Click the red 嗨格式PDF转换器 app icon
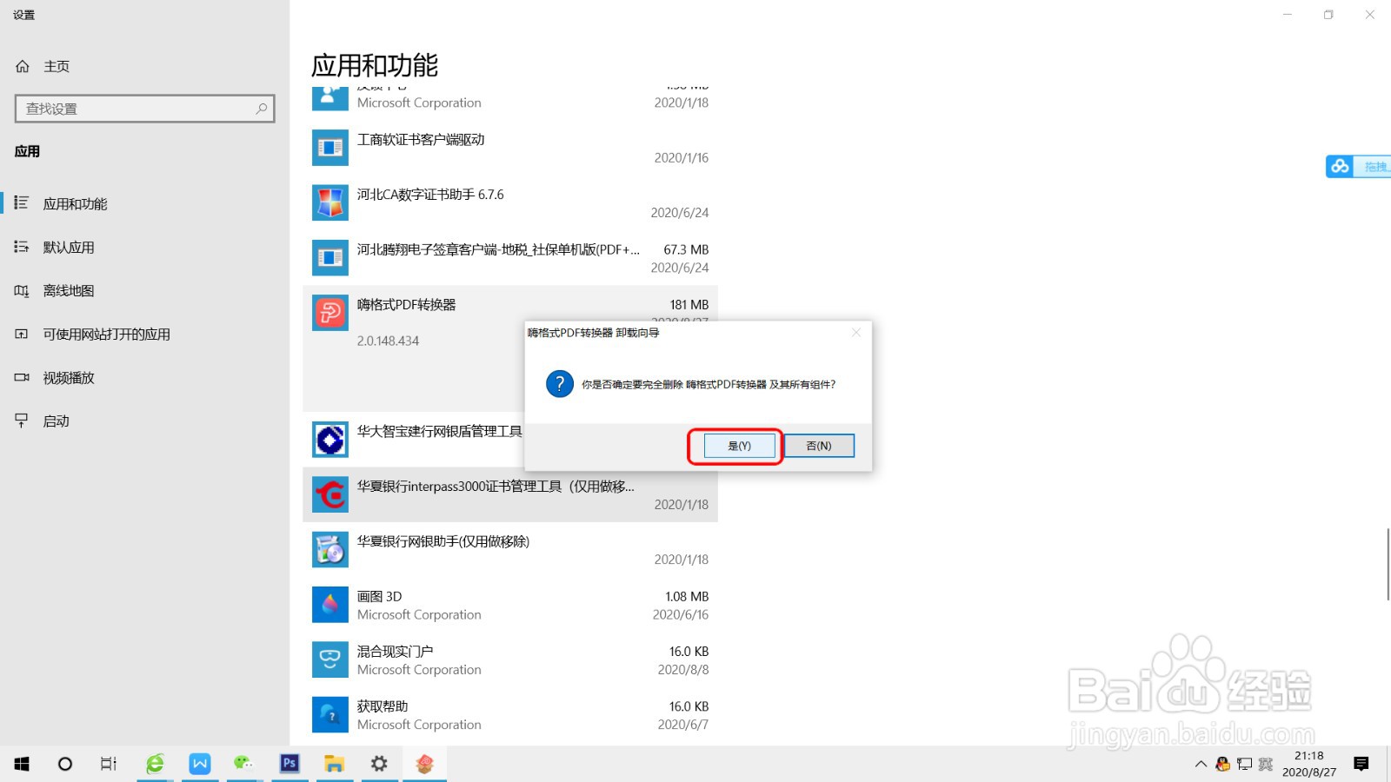 (x=330, y=313)
